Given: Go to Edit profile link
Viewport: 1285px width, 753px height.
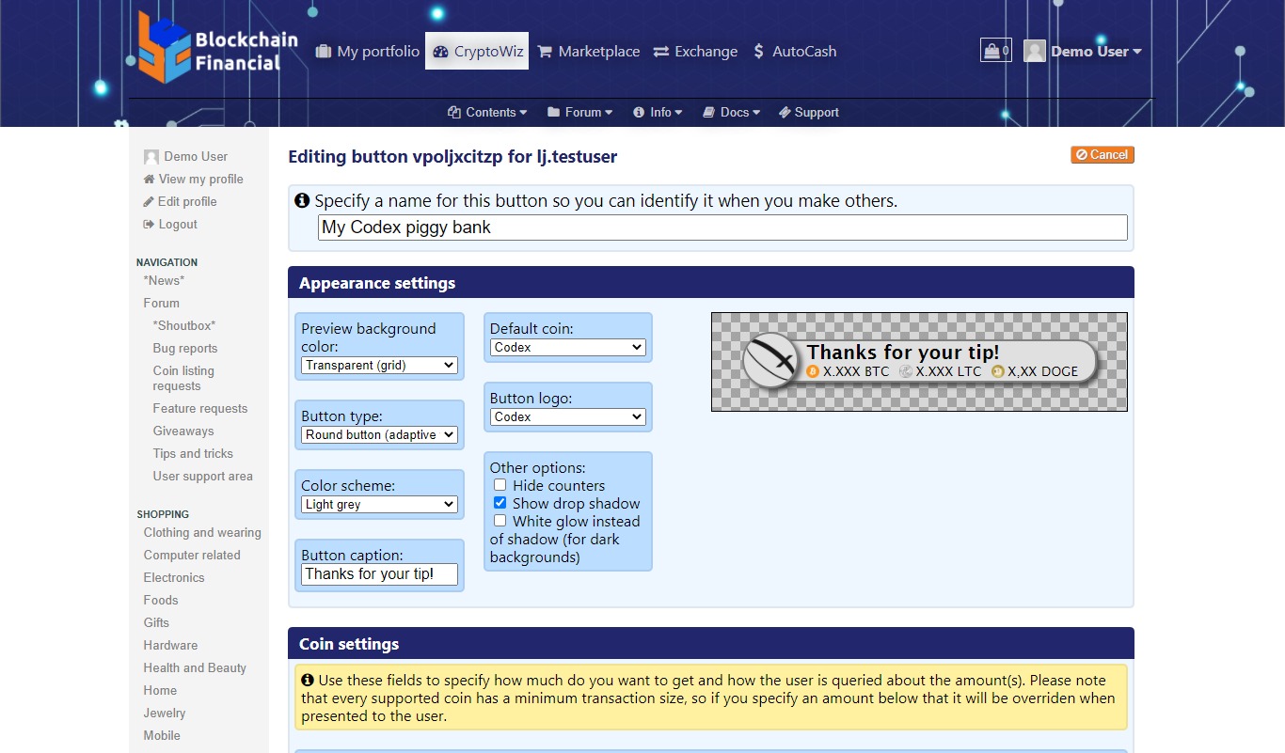Looking at the screenshot, I should click(186, 202).
